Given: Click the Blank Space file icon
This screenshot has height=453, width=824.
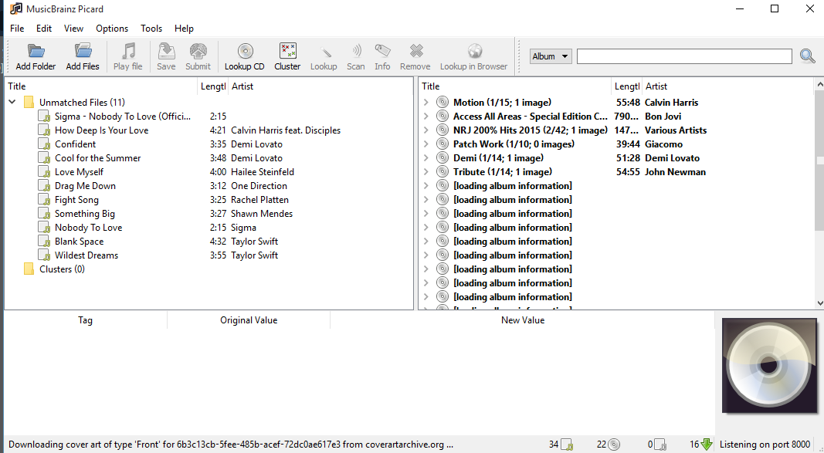Looking at the screenshot, I should coord(44,242).
